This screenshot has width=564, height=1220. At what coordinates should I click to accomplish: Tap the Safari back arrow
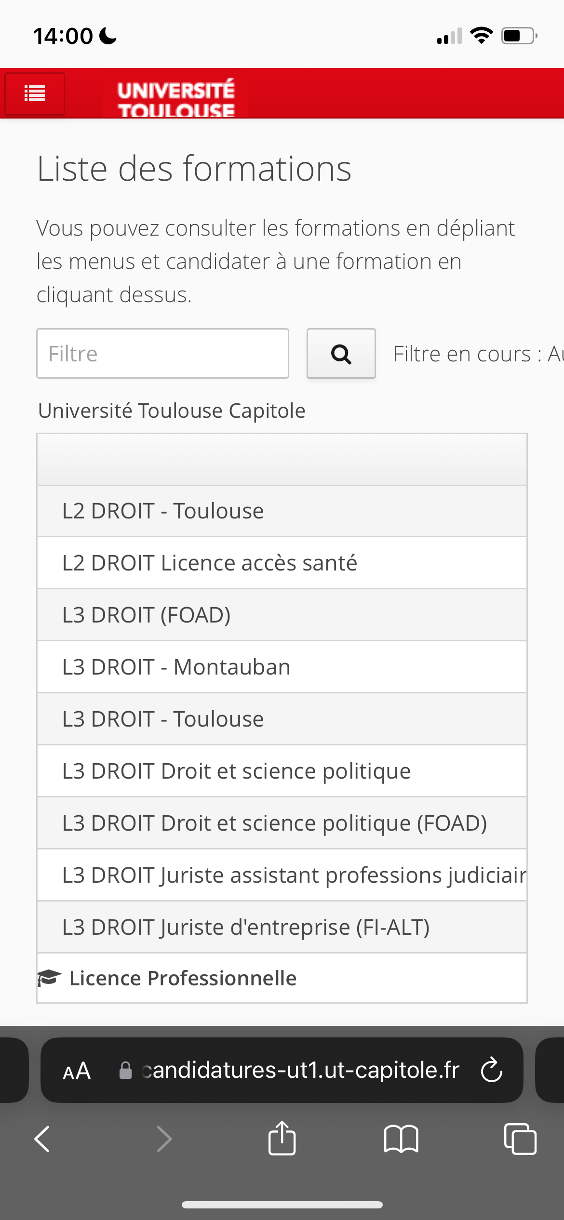(x=42, y=1139)
